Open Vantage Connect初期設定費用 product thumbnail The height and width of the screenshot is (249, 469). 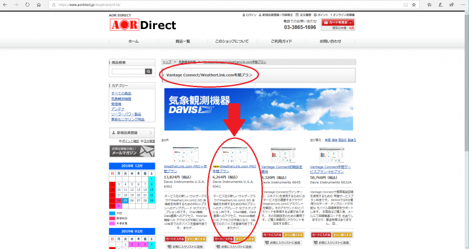(283, 156)
